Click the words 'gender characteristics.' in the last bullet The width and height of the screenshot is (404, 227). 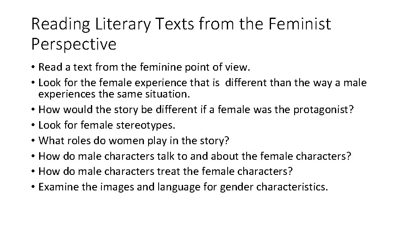coord(274,187)
